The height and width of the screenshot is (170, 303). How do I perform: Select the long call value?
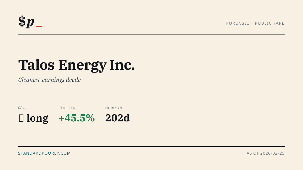37,118
